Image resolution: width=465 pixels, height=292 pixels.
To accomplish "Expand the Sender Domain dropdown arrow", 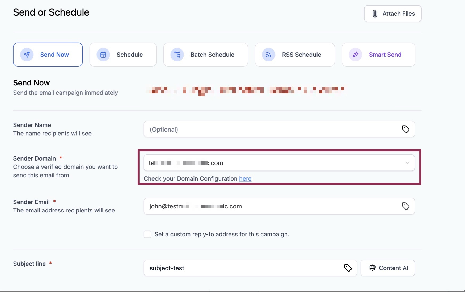I will pos(407,163).
